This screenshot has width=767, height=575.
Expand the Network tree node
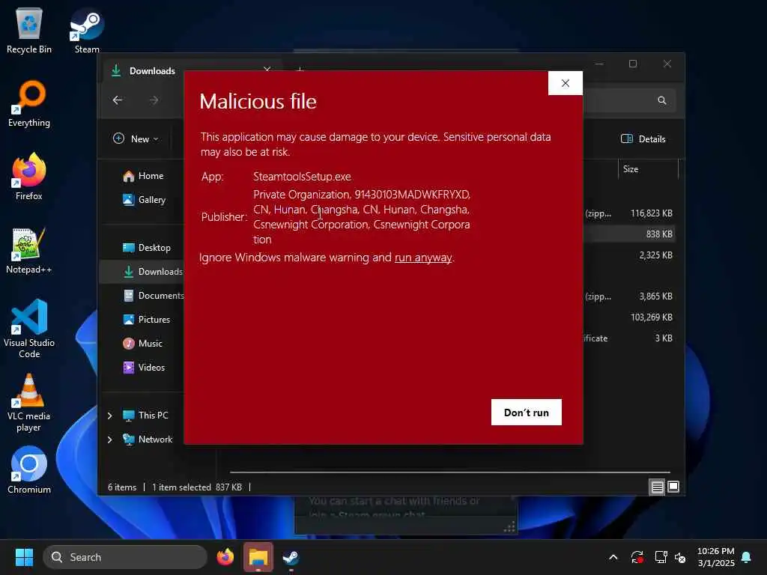(x=109, y=439)
